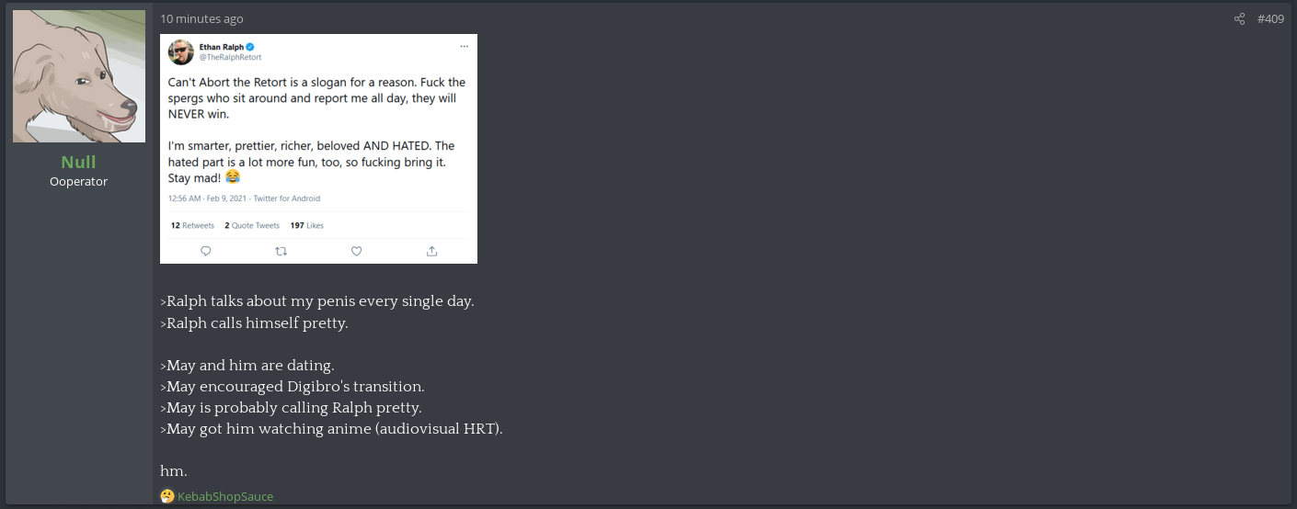Click the KebabShopSauce reaction user link
1297x509 pixels.
coord(225,496)
